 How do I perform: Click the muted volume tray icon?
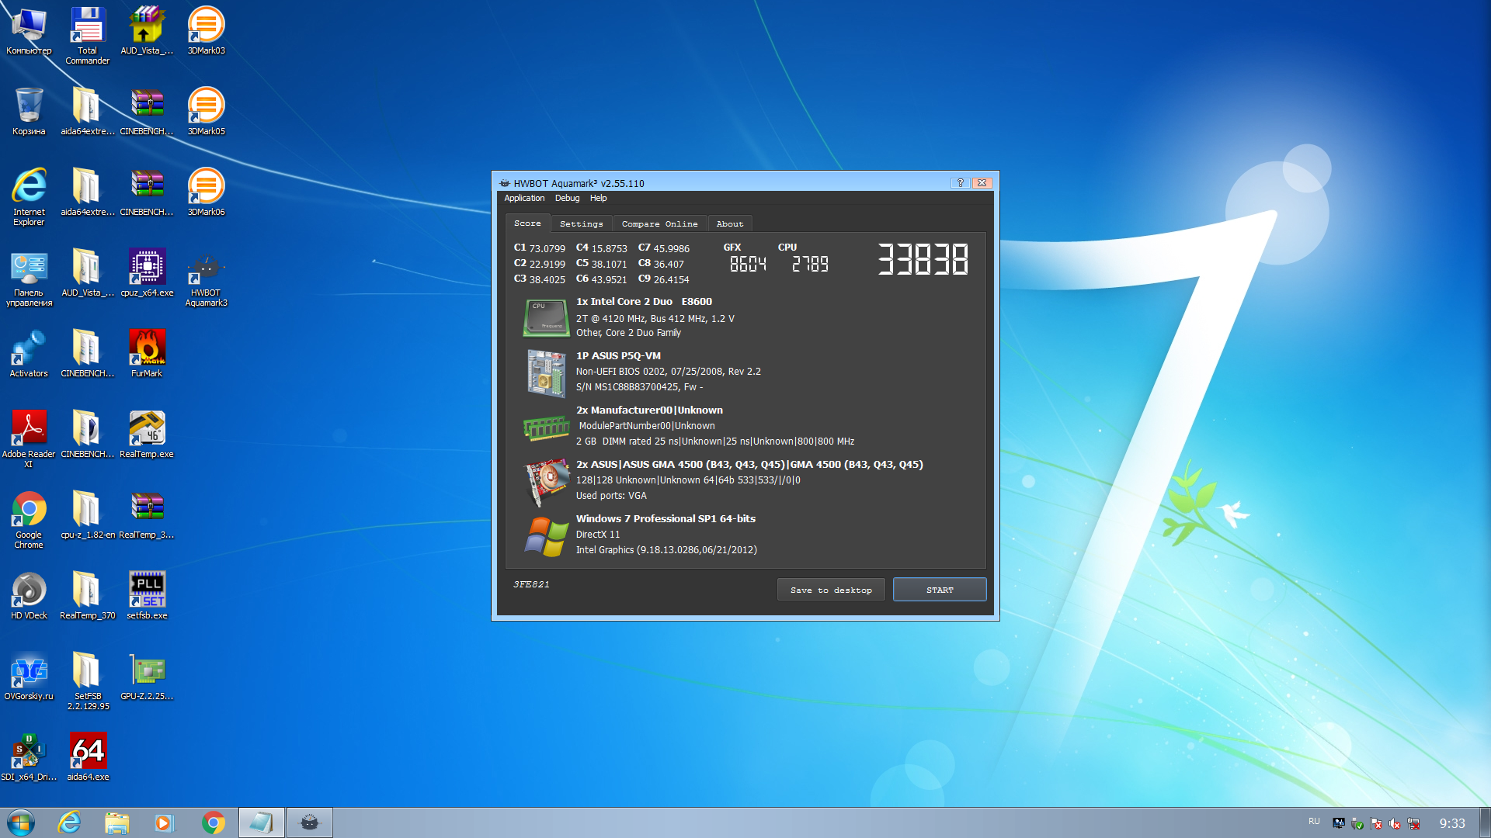click(1395, 823)
